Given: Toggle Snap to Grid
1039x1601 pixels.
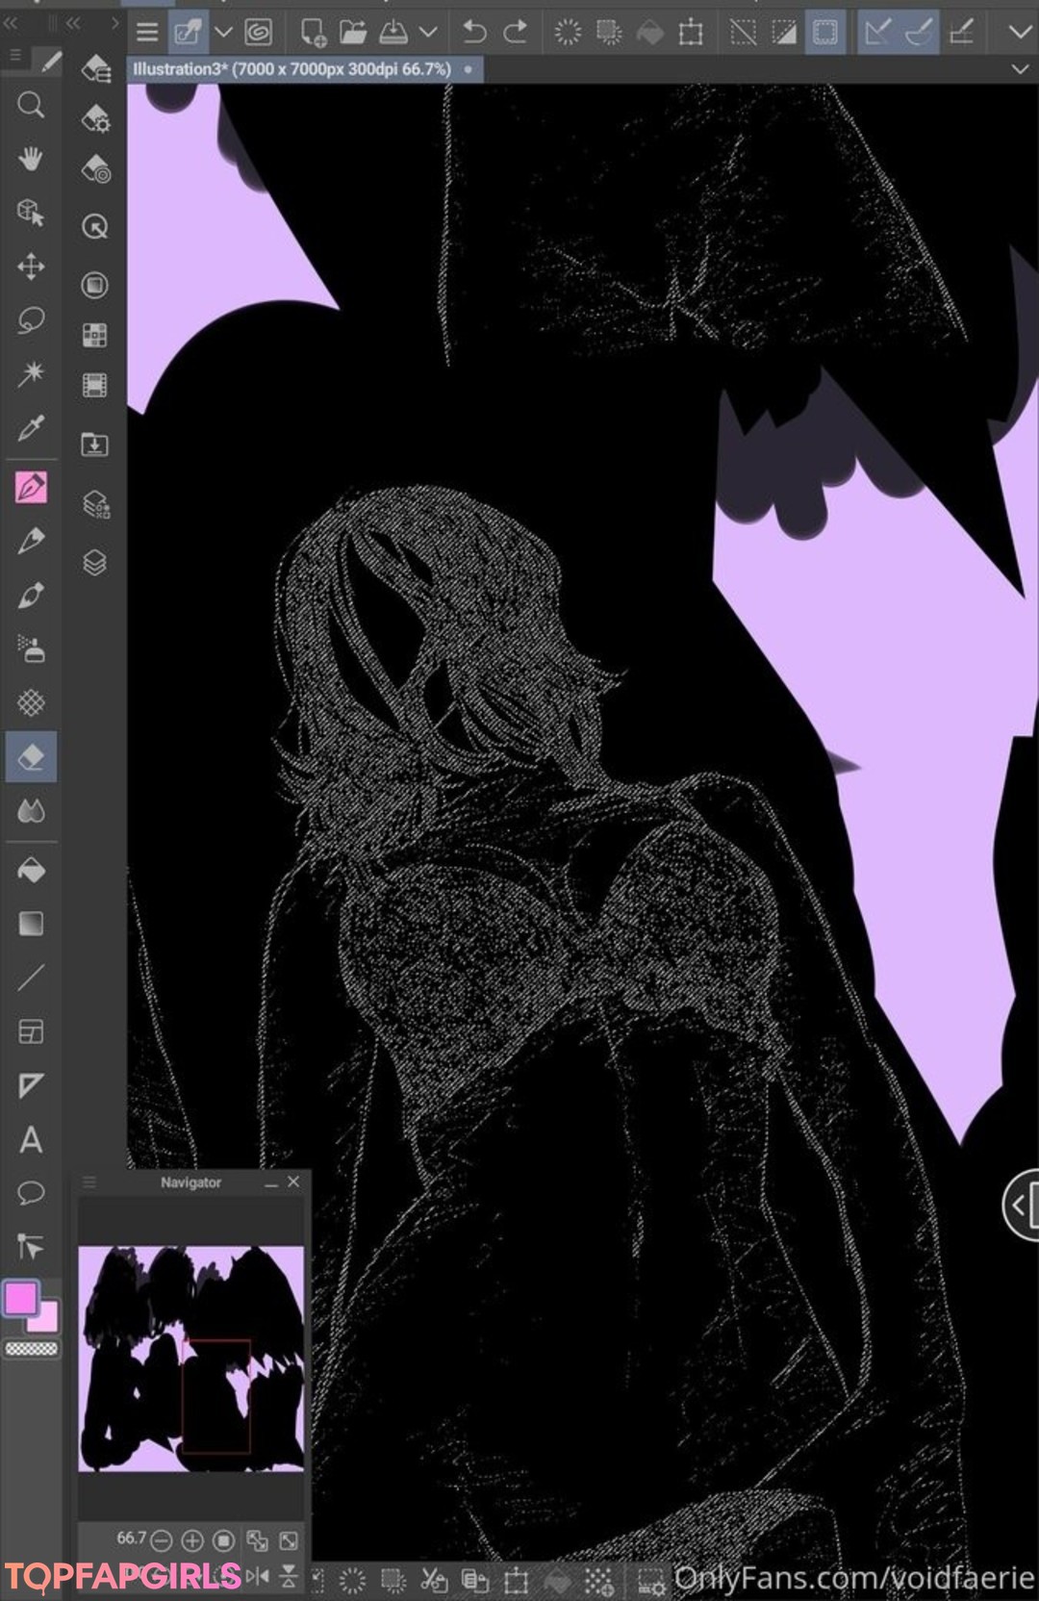Looking at the screenshot, I should (x=961, y=33).
